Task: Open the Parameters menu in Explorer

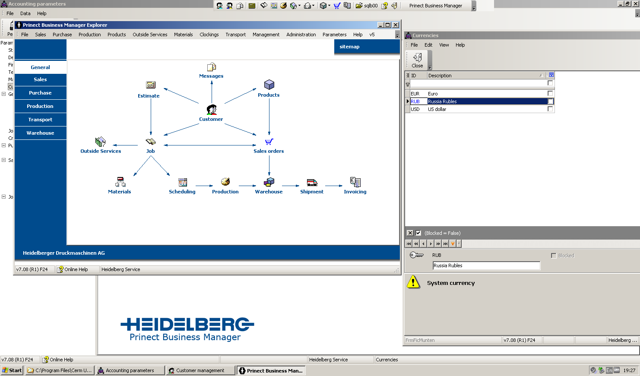Action: pyautogui.click(x=334, y=35)
